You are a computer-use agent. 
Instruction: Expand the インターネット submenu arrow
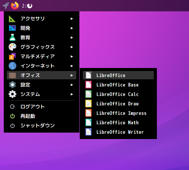click(x=72, y=66)
